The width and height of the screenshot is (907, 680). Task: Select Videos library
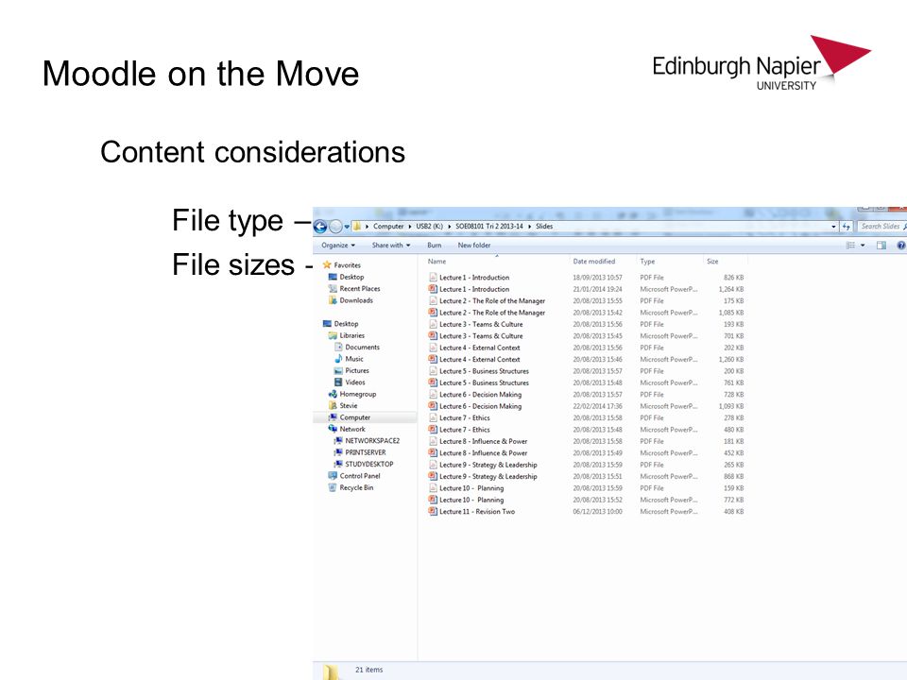[355, 382]
